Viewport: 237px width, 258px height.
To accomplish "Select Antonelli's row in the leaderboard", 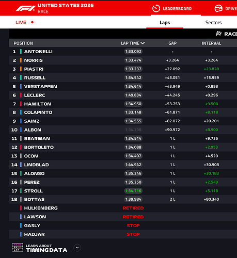I will click(123, 52).
